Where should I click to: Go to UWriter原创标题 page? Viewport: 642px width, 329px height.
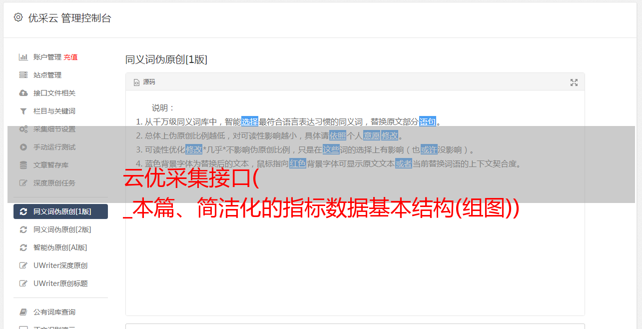(x=60, y=283)
